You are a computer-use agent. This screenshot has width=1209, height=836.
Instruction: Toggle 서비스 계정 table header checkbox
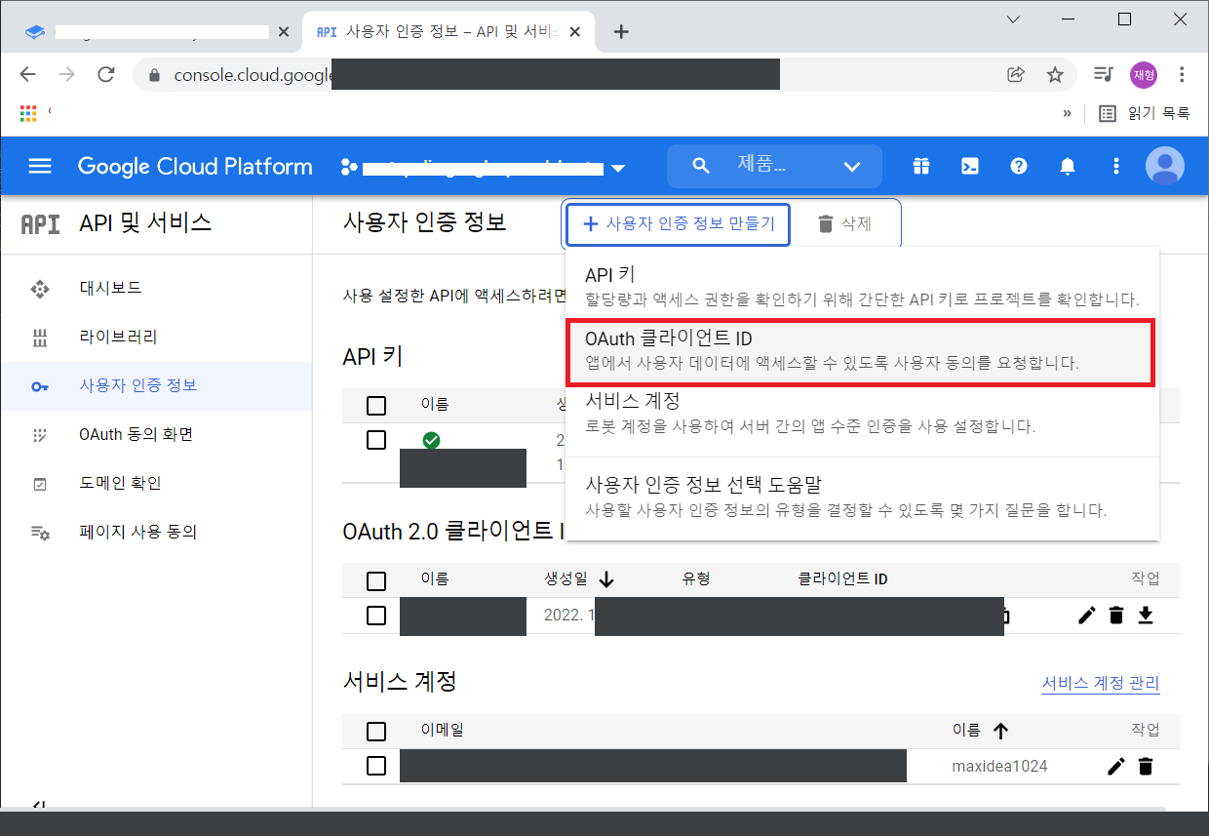click(376, 731)
